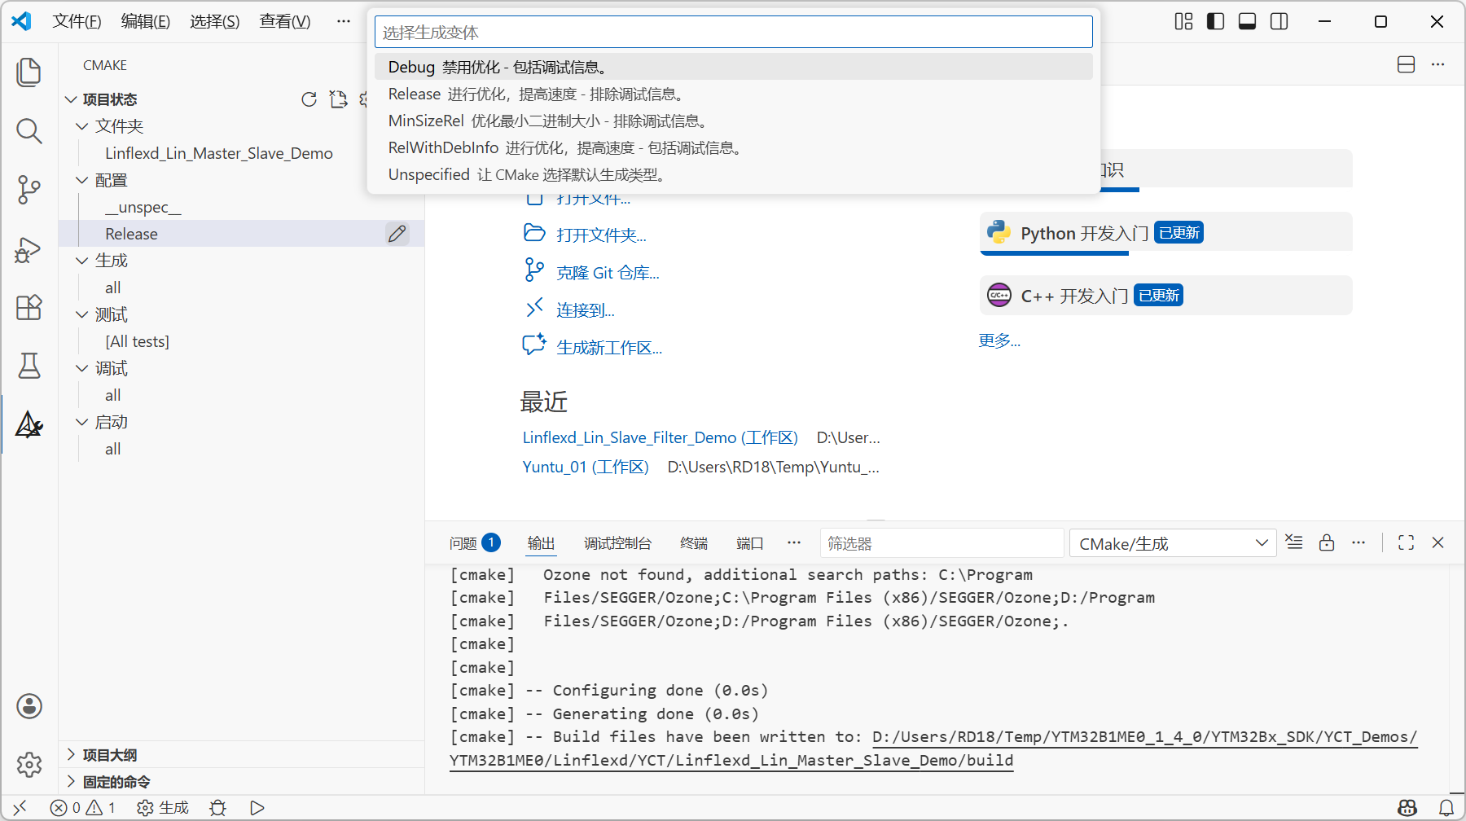The image size is (1466, 821).
Task: Click the pencil edit icon beside Release
Action: [x=397, y=234]
